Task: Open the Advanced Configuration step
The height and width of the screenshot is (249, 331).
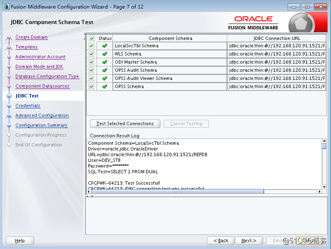Action: tap(42, 116)
